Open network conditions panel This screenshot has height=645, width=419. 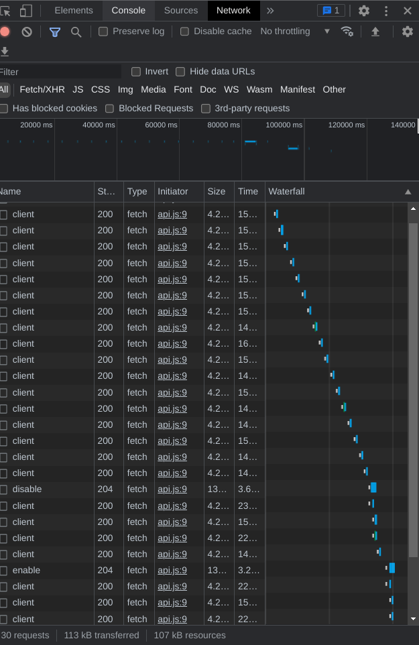click(347, 31)
